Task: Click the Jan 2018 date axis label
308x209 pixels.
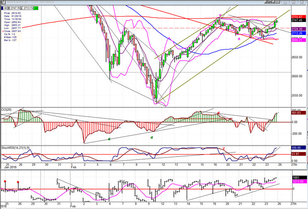Action: 10,167
